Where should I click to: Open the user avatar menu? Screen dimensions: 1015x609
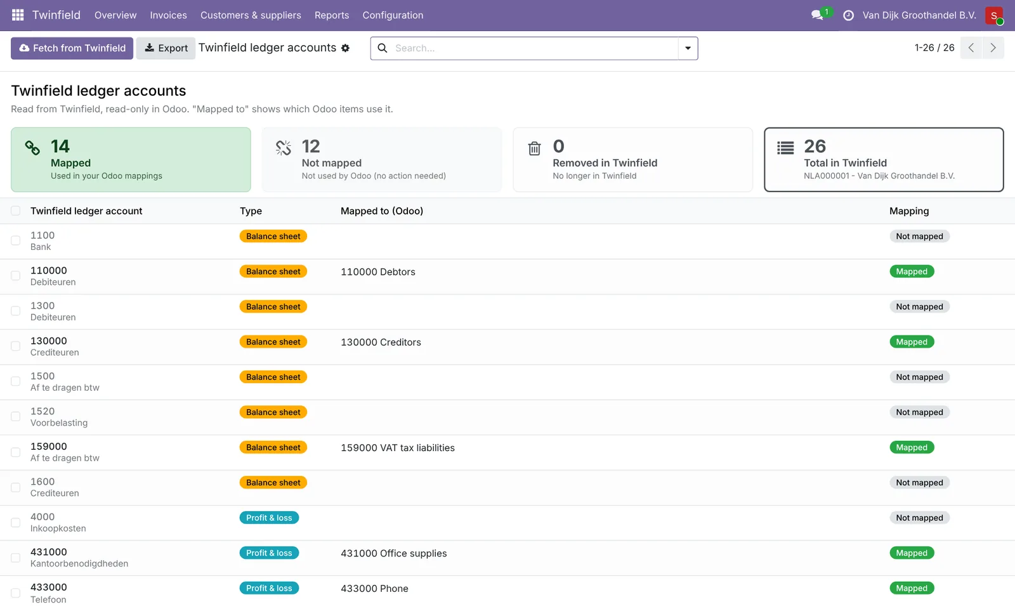click(x=994, y=15)
